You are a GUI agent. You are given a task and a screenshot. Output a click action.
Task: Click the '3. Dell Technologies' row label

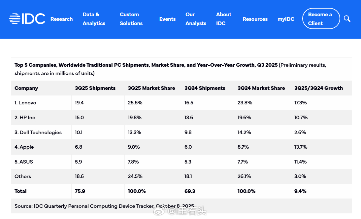pos(38,132)
